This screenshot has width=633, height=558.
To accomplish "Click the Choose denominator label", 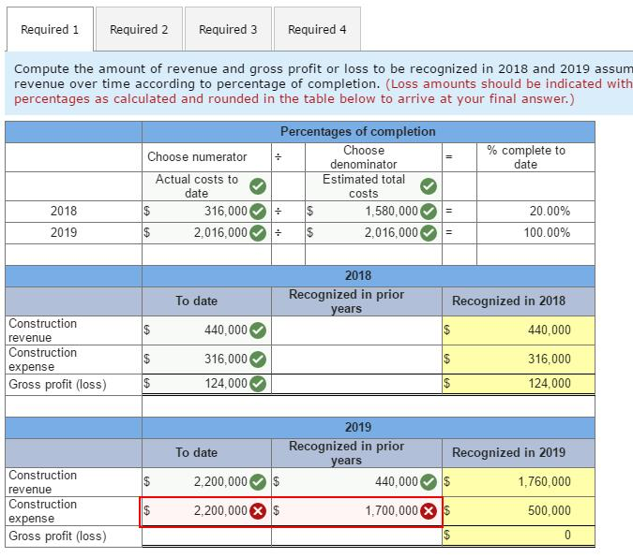I will click(x=363, y=157).
